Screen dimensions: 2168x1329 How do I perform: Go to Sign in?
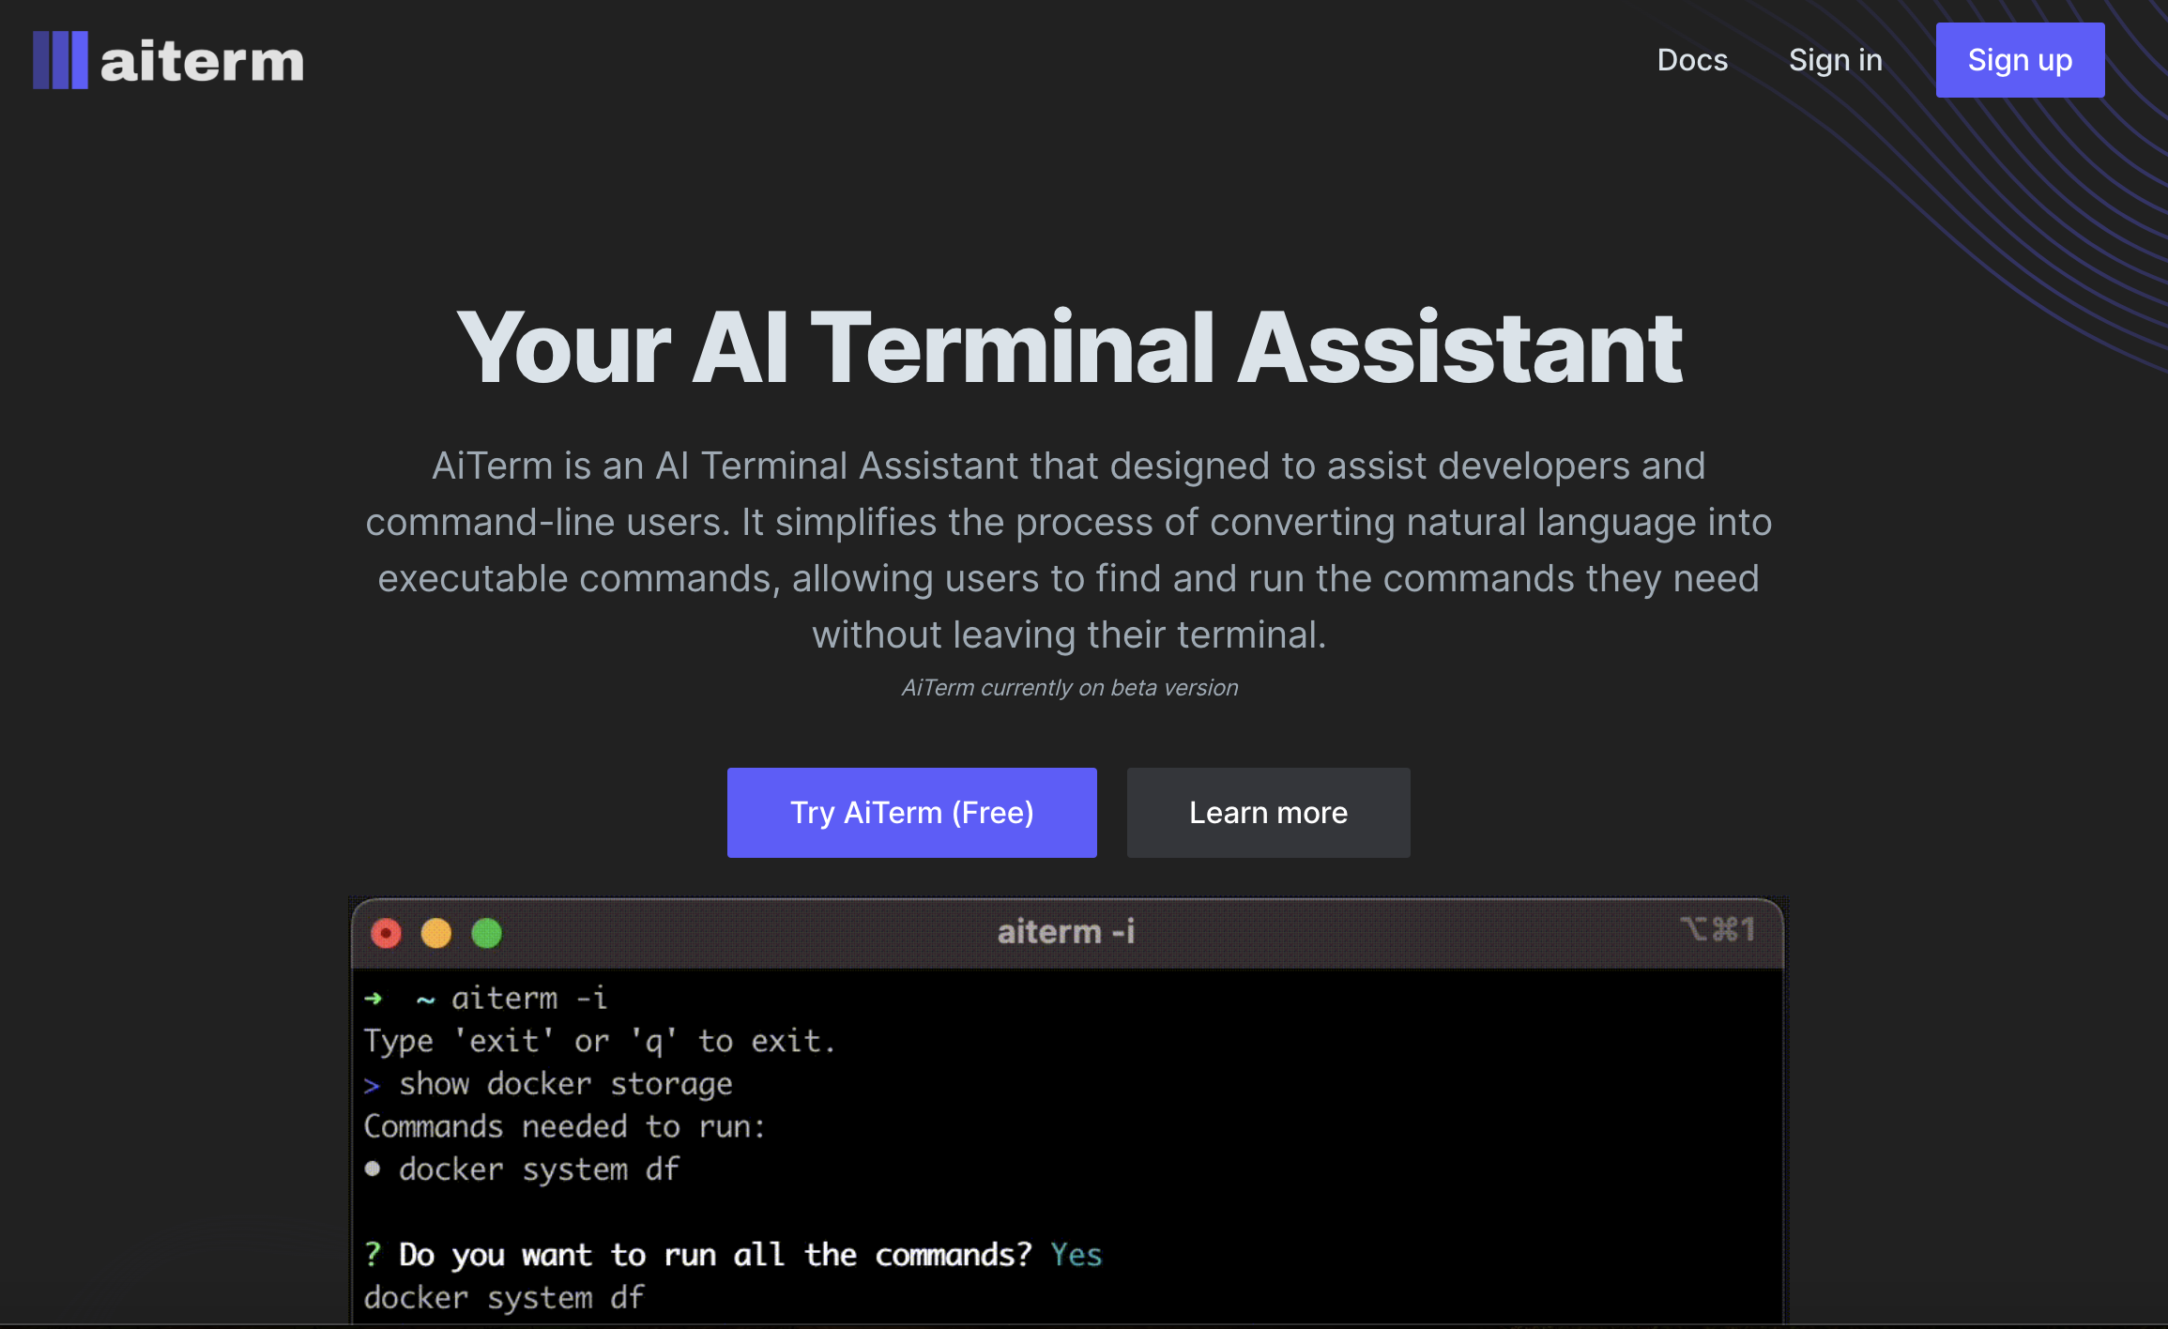pos(1835,60)
